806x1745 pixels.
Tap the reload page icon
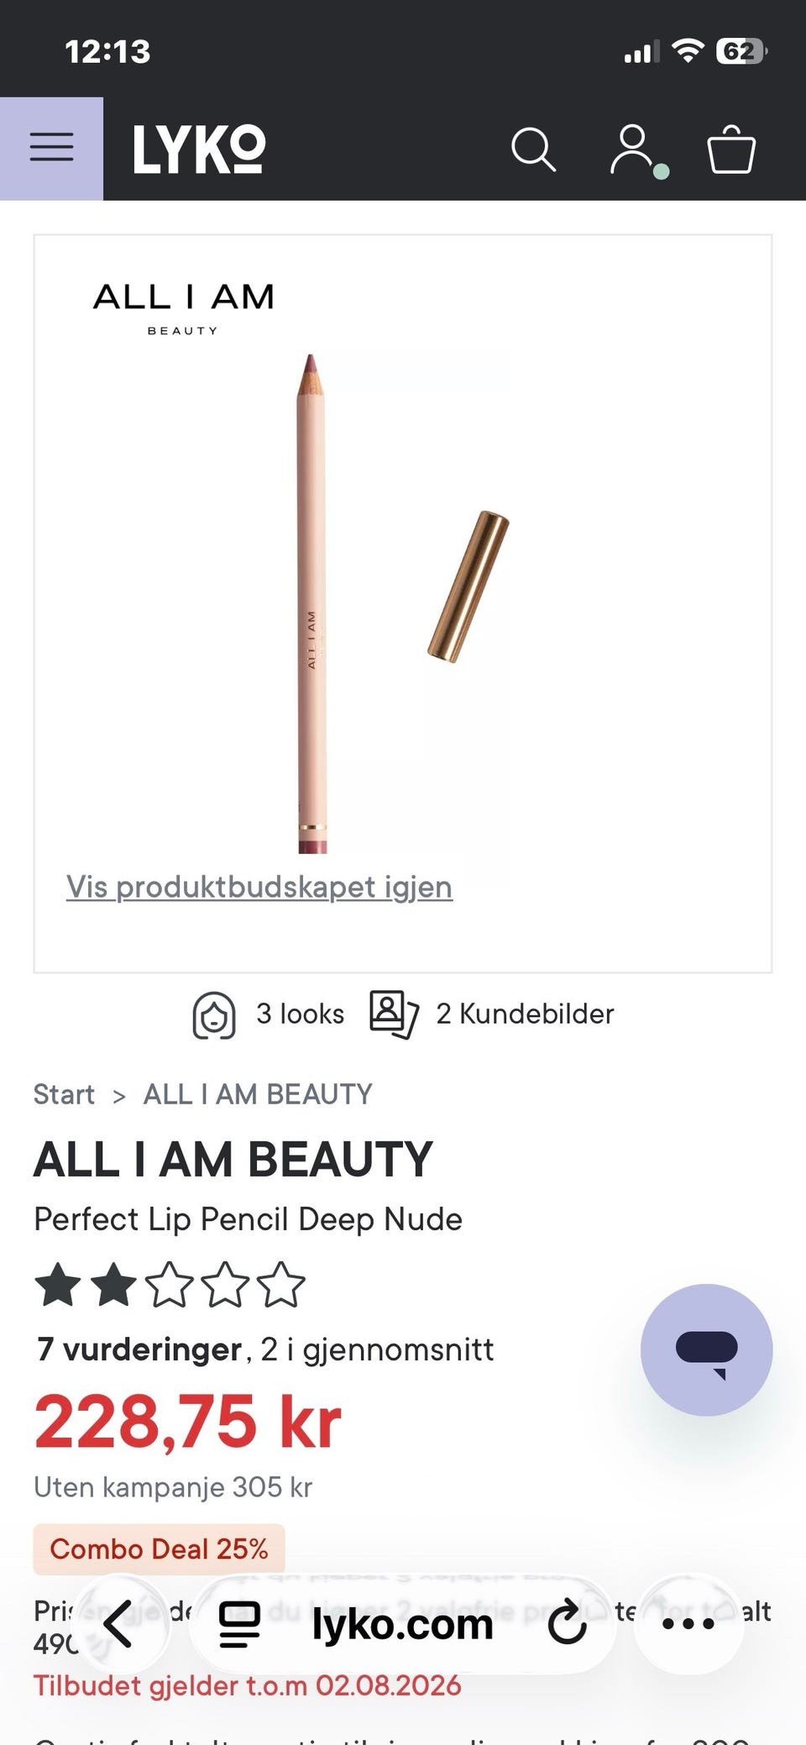pyautogui.click(x=567, y=1622)
